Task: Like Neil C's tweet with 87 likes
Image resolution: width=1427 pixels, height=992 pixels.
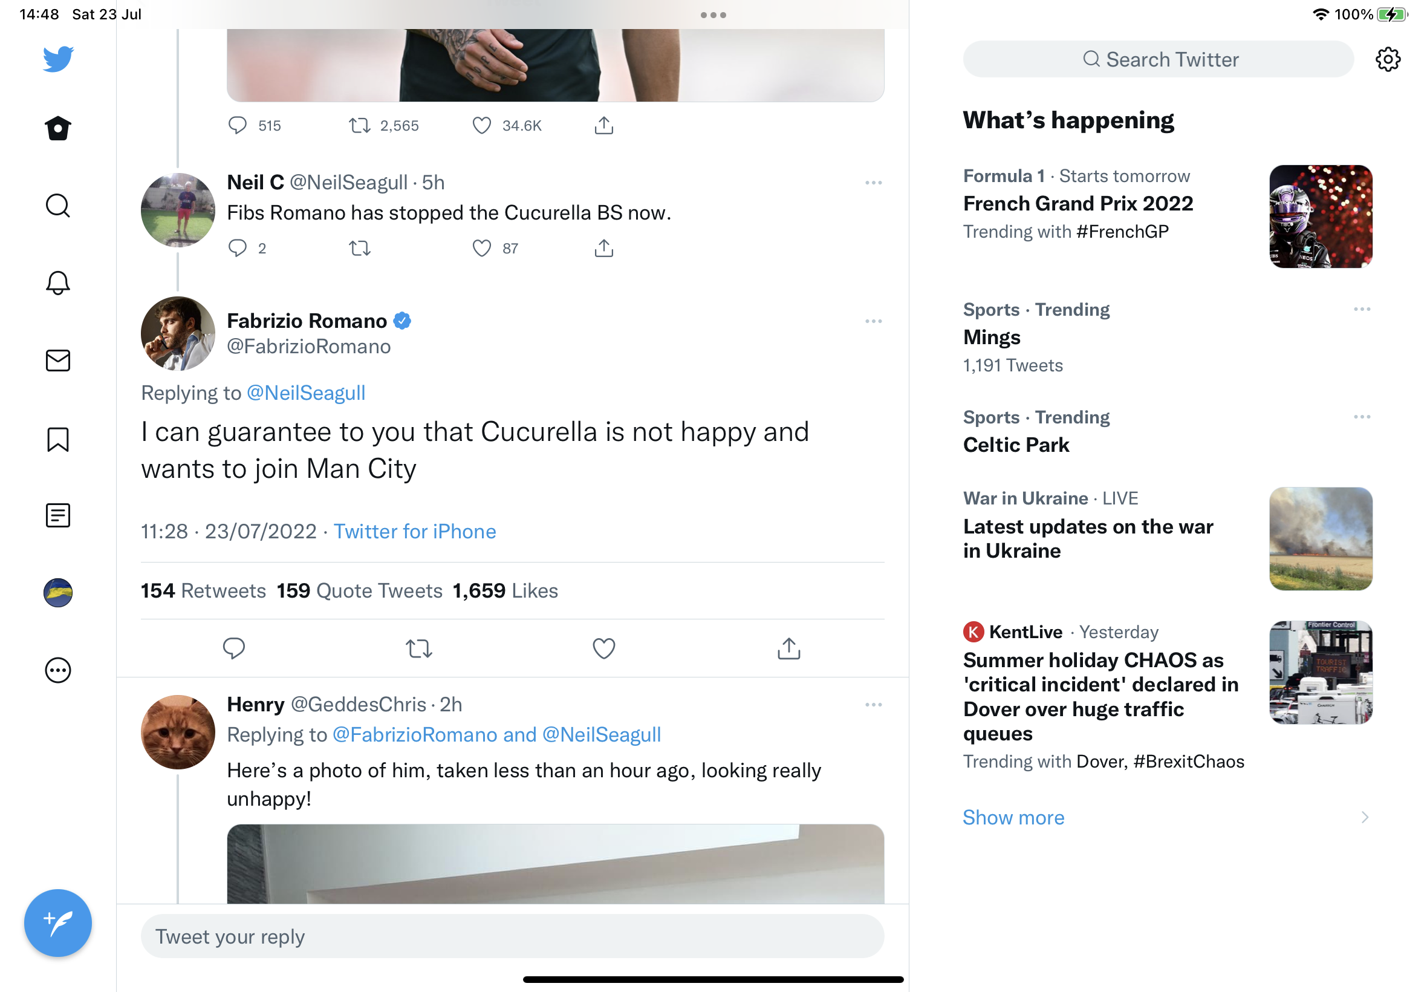Action: pyautogui.click(x=481, y=248)
